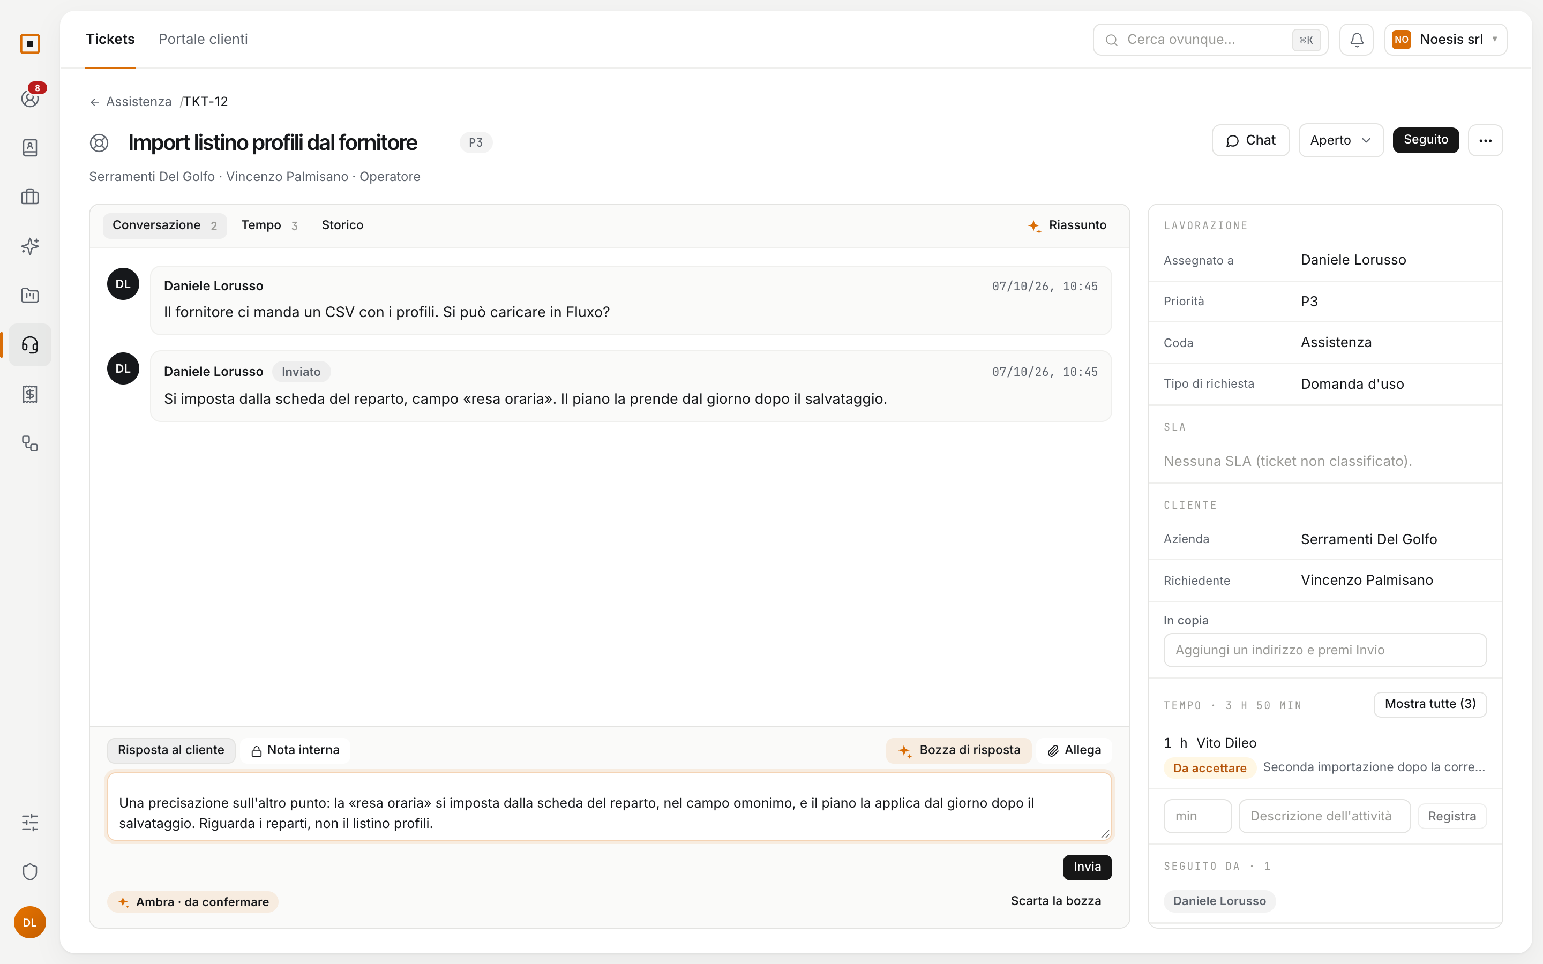Click the Registra time button
This screenshot has width=1543, height=964.
[x=1452, y=817]
